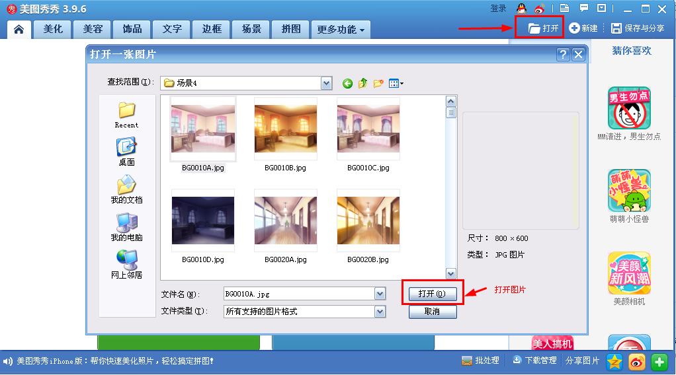Create a new folder icon

tap(378, 83)
